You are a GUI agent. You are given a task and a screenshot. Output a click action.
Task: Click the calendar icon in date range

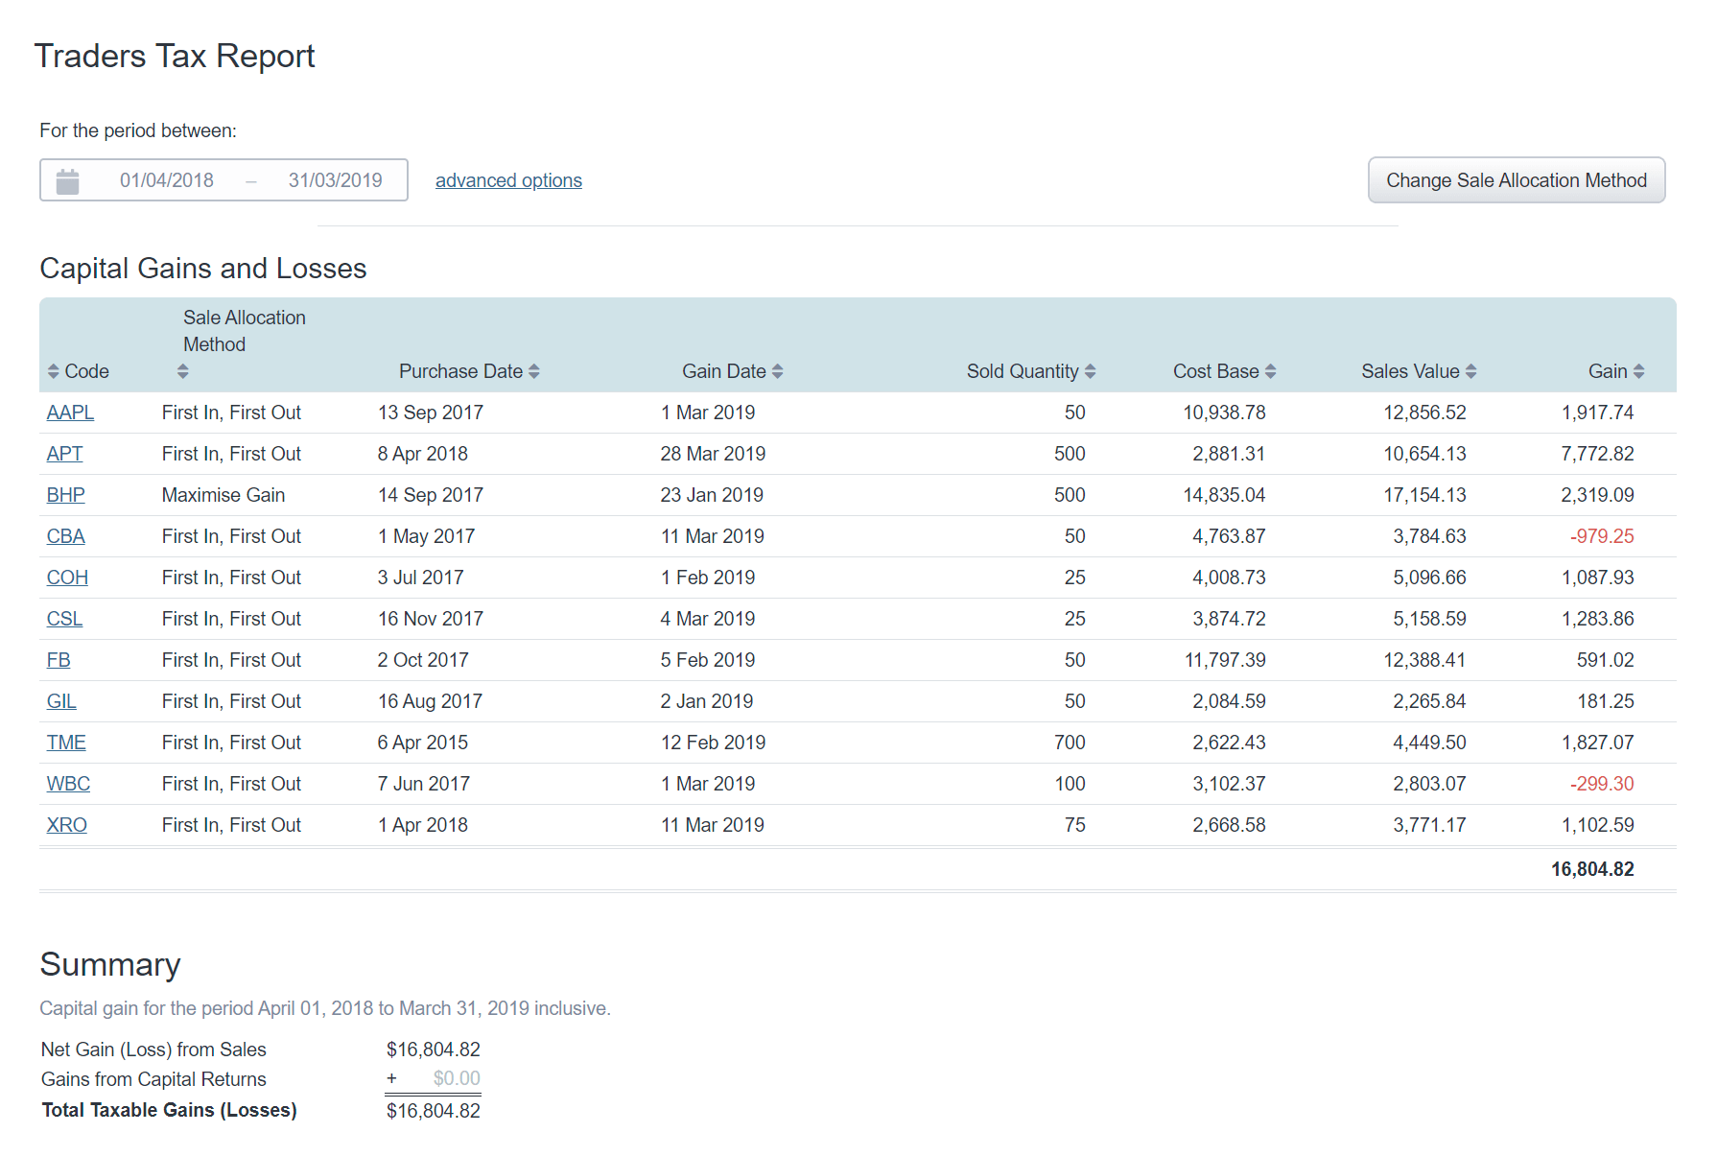67,181
